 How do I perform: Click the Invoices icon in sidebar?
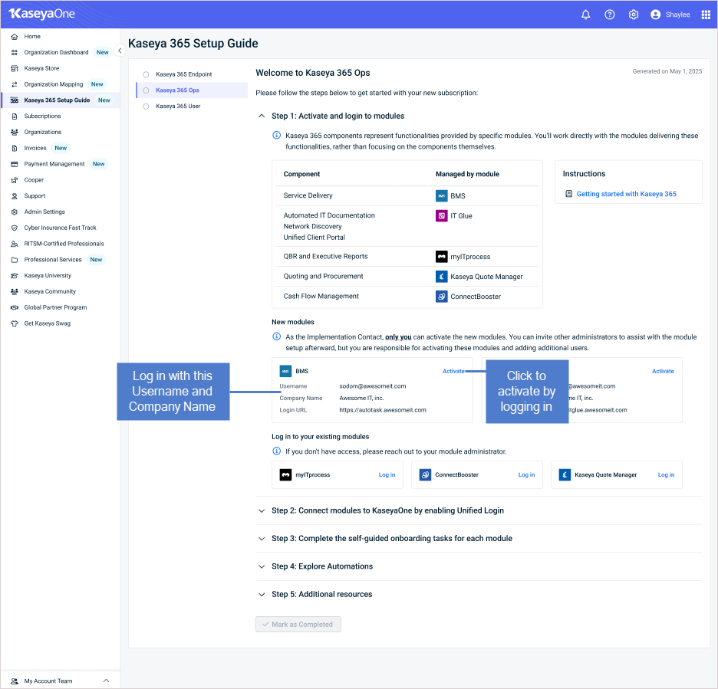(x=15, y=148)
